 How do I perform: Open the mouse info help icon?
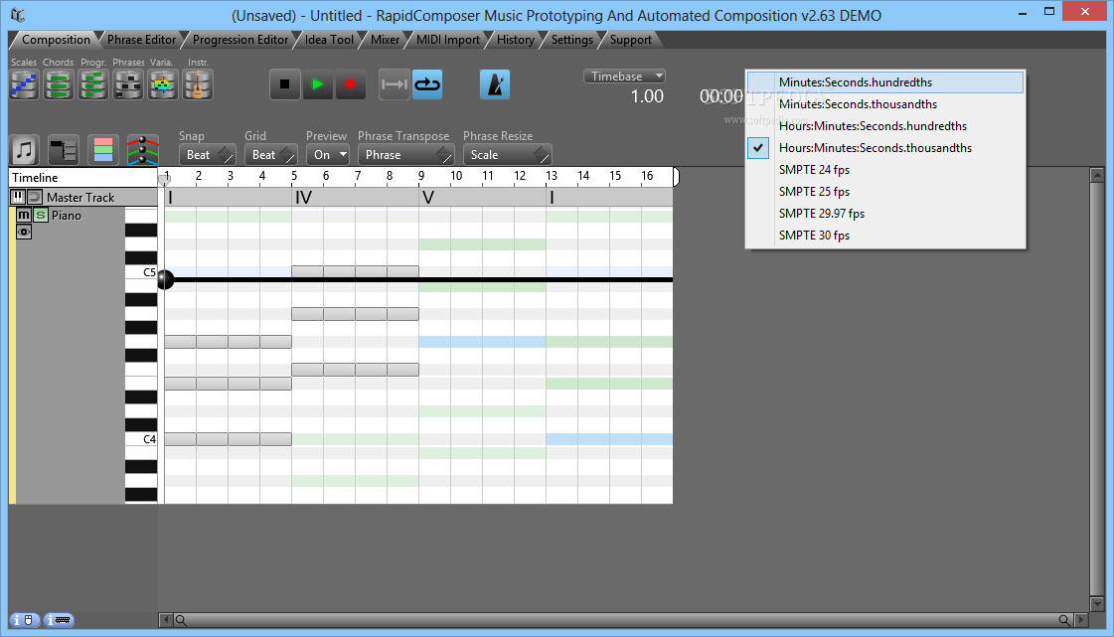click(x=24, y=620)
